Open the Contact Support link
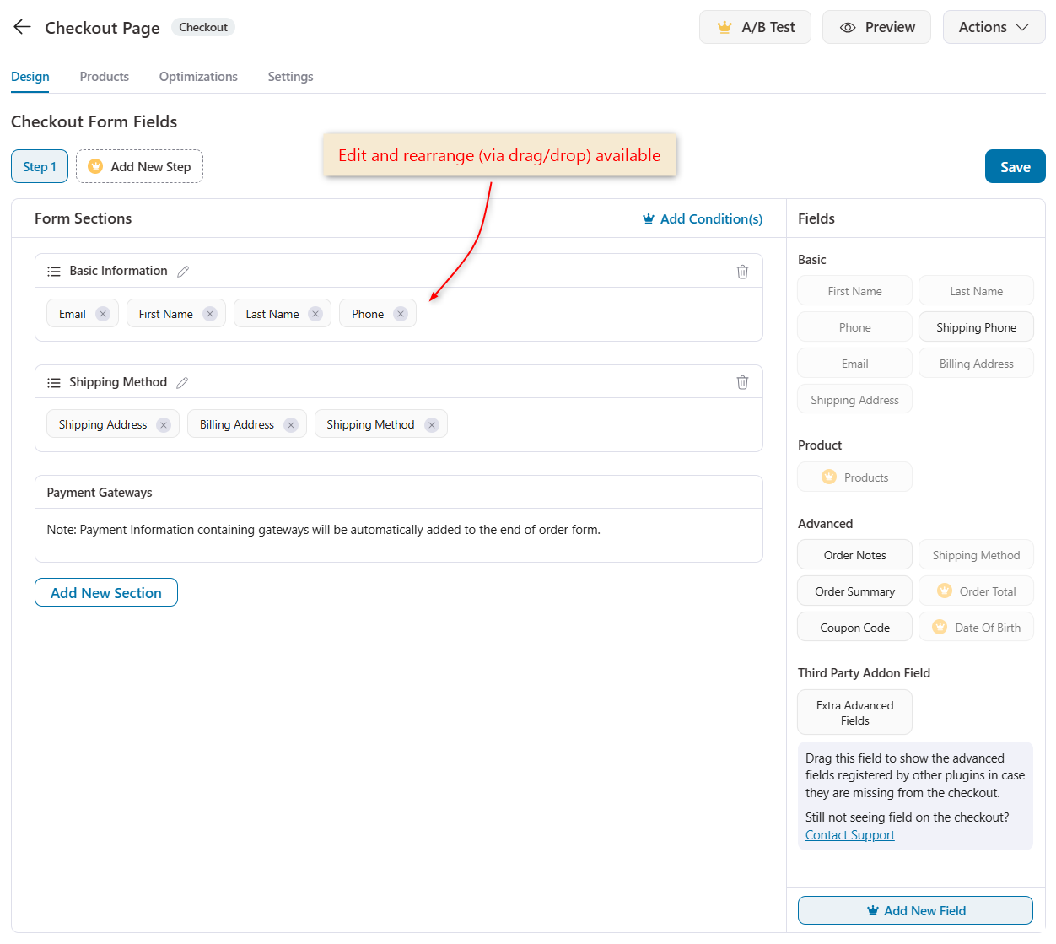The width and height of the screenshot is (1056, 944). click(x=850, y=834)
